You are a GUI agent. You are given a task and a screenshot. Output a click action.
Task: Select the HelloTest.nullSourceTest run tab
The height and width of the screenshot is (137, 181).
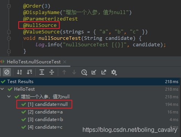click(34, 62)
